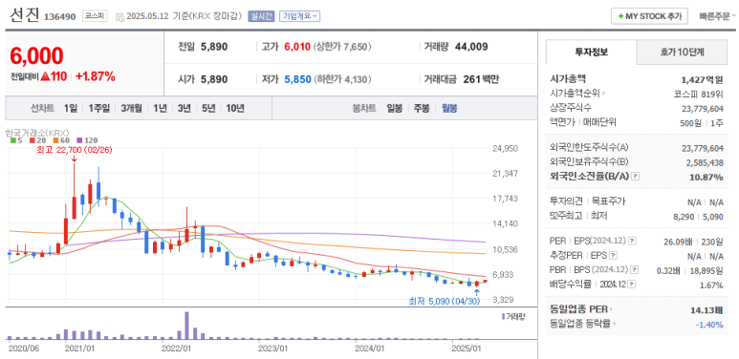Click the question mark icon next to PER EPS(2024.12)
Image resolution: width=739 pixels, height=359 pixels.
tap(632, 241)
